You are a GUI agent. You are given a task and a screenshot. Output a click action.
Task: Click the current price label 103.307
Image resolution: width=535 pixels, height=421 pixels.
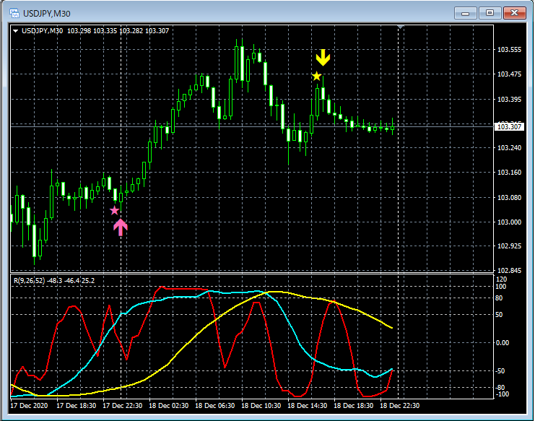point(510,127)
